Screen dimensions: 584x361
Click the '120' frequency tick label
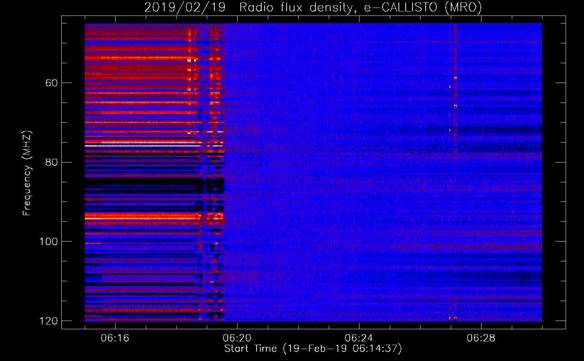pyautogui.click(x=48, y=321)
